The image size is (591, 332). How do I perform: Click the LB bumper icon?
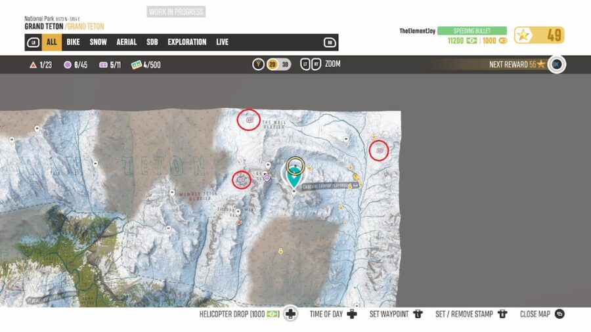[x=33, y=43]
